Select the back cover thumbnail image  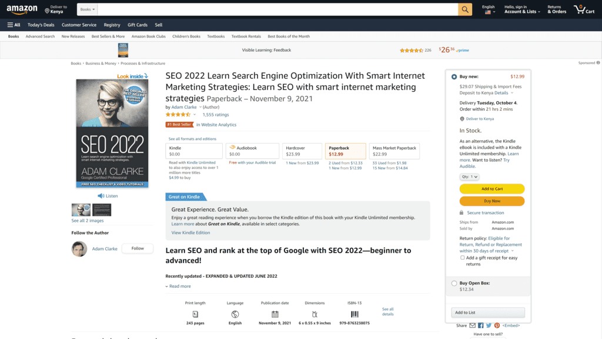101,210
